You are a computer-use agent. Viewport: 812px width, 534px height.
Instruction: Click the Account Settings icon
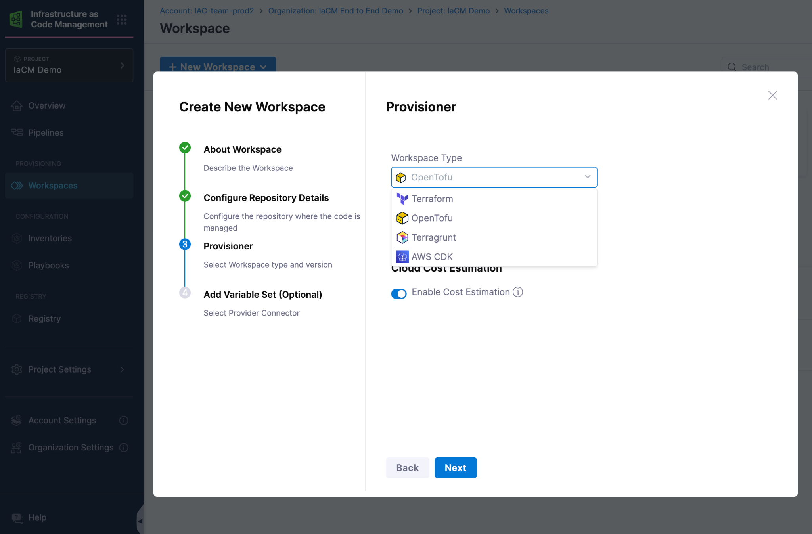tap(17, 420)
